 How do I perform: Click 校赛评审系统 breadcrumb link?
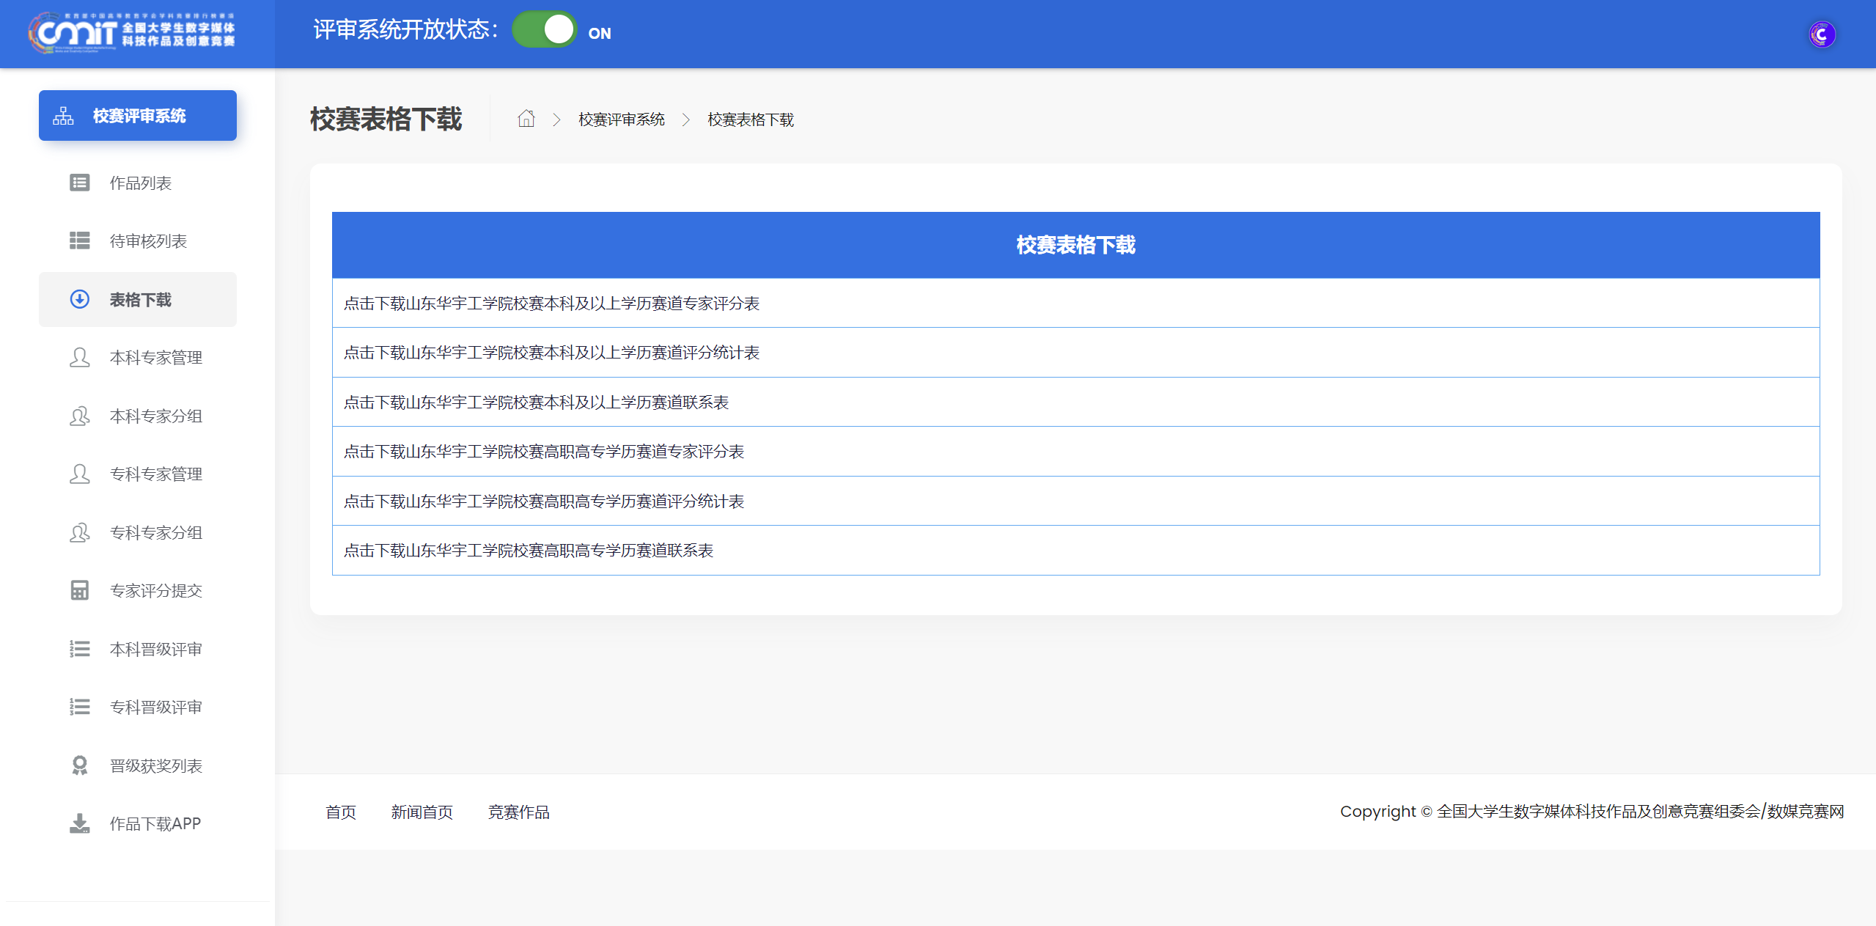coord(621,119)
